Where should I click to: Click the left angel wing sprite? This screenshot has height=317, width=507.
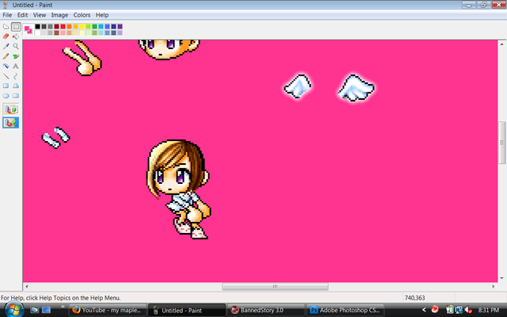298,86
